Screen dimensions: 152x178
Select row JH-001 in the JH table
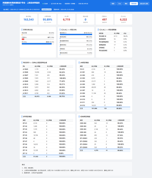[x=105, y=72]
